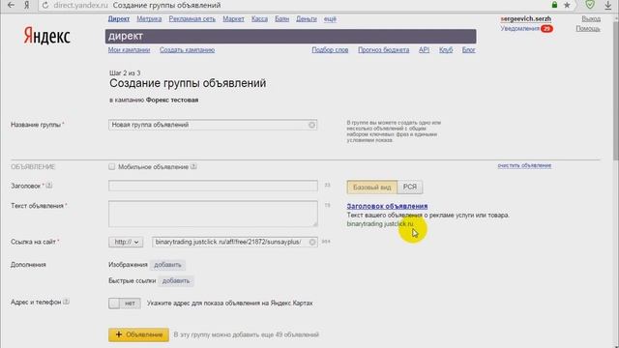Screen dimensions: 619x348
Task: Open the Баян top navigation link
Action: coord(281,19)
